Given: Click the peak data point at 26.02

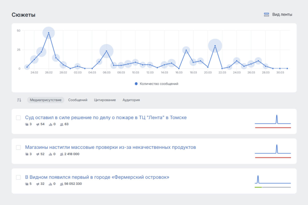Looking at the screenshot, I should pos(49,33).
